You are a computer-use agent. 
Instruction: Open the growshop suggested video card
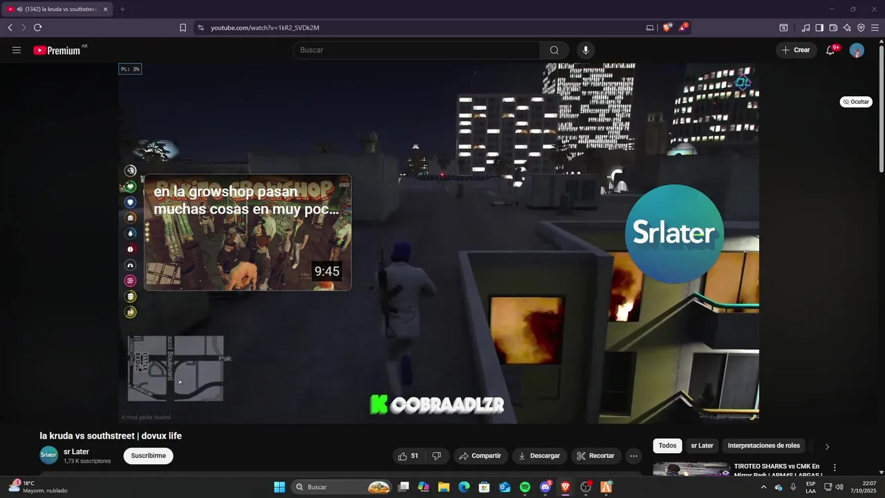click(x=248, y=232)
